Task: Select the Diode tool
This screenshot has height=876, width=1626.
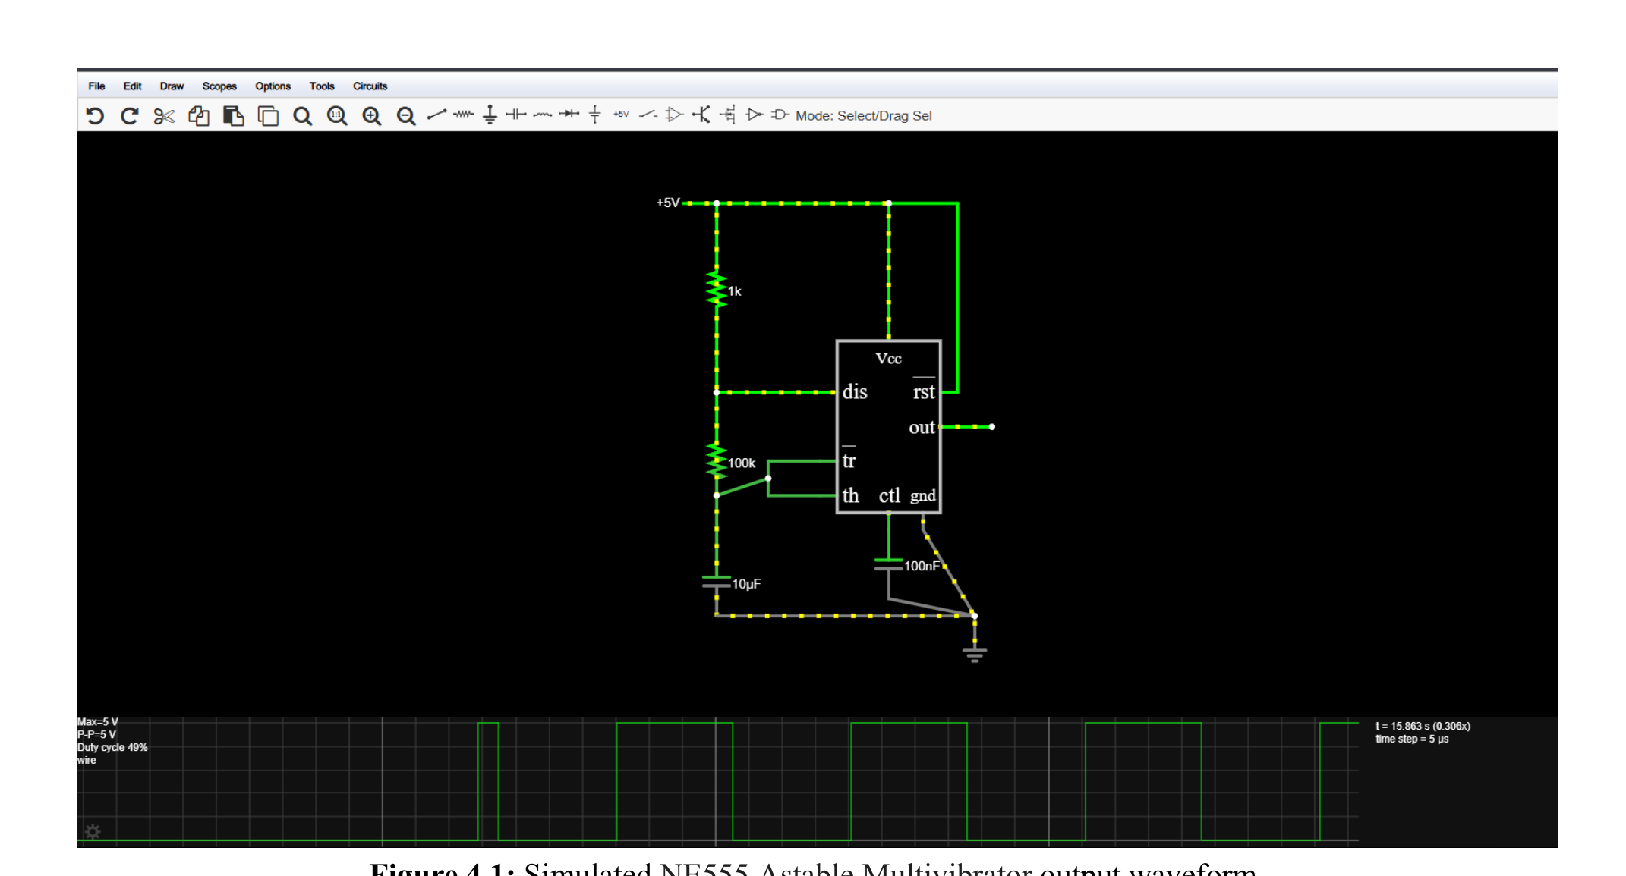Action: 569,115
